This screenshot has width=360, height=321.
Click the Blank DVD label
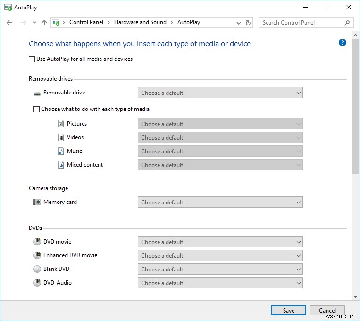(56, 269)
